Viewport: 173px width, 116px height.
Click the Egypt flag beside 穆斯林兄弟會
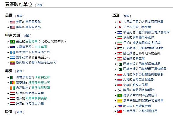point(13,93)
